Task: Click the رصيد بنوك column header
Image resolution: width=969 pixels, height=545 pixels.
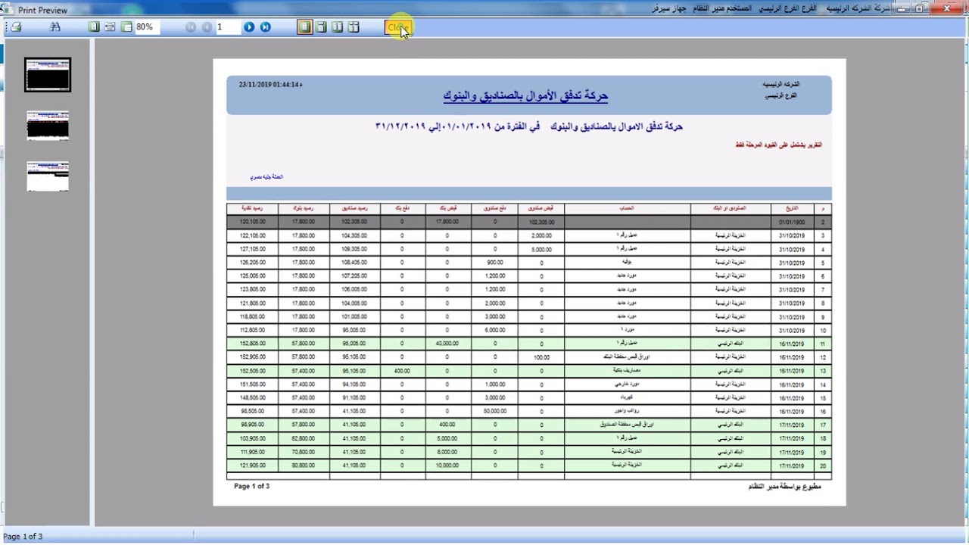Action: click(304, 208)
